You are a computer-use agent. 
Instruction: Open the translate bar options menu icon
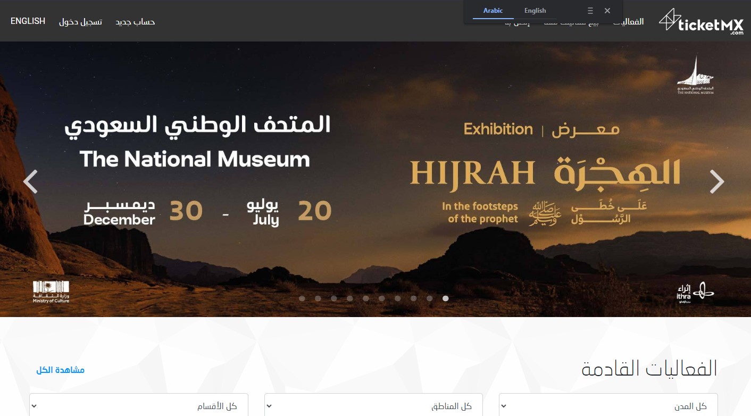tap(590, 11)
